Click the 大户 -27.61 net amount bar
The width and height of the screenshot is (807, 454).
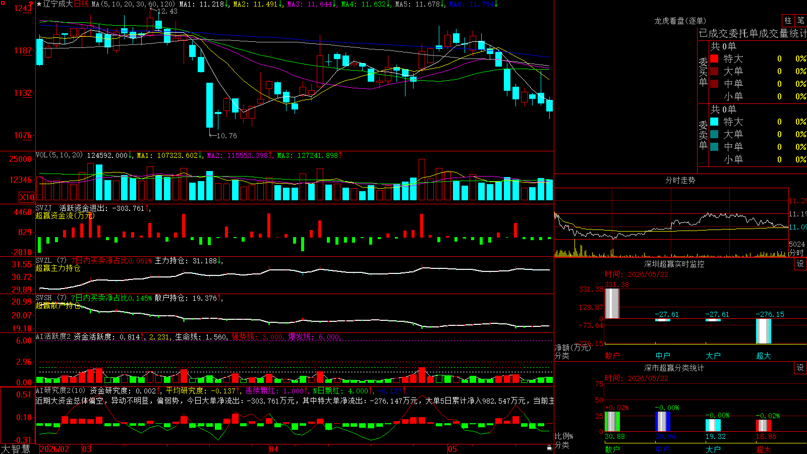[713, 320]
